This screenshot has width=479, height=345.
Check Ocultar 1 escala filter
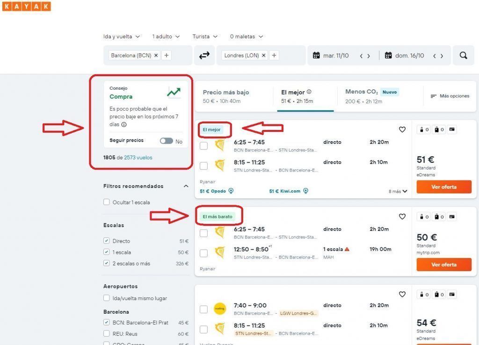[107, 202]
